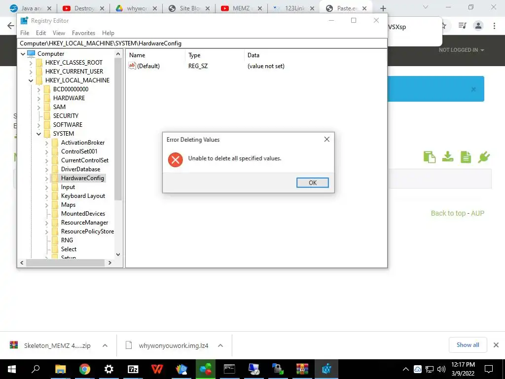This screenshot has width=505, height=379.
Task: Click the tree pane scroll-down arrow
Action: click(118, 255)
